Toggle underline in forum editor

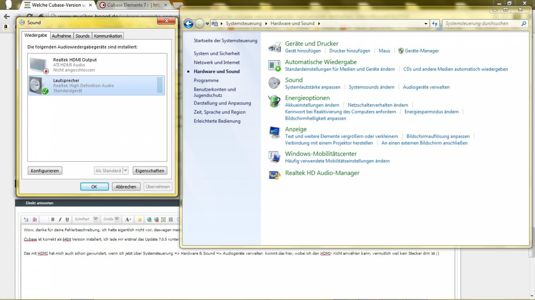tap(67, 219)
